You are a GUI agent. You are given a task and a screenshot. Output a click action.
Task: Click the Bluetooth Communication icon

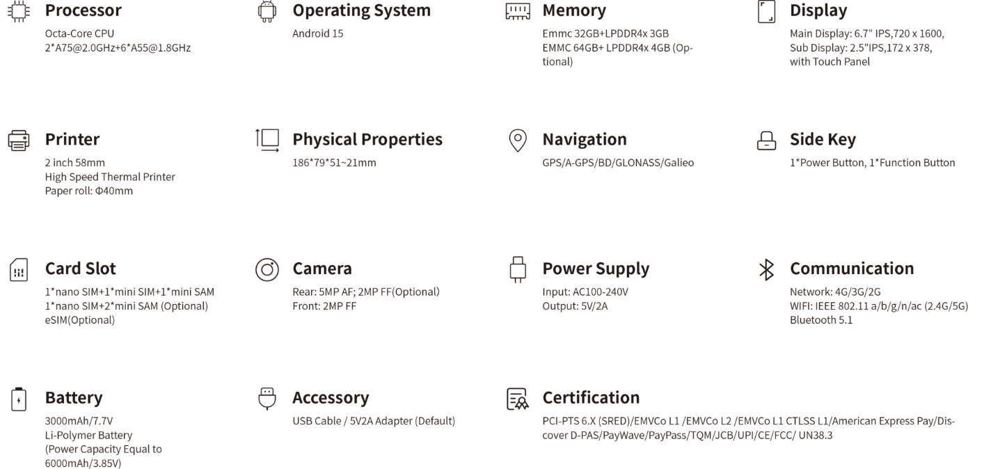point(766,269)
